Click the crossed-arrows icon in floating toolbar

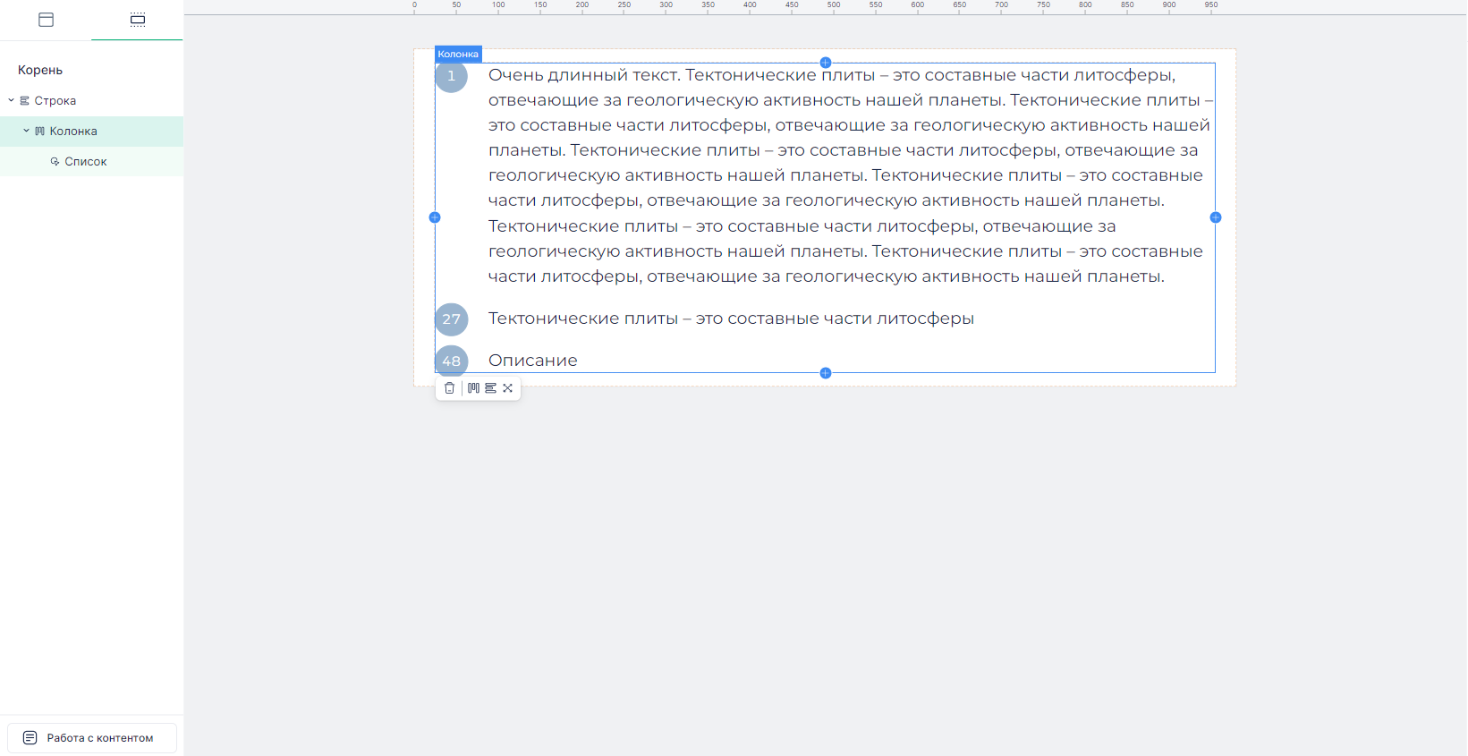click(508, 388)
